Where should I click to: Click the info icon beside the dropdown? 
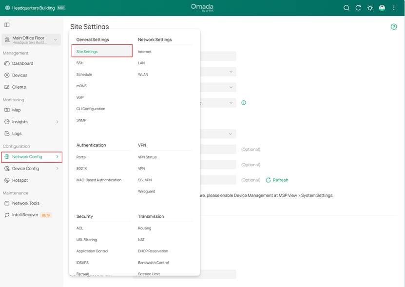click(x=244, y=103)
